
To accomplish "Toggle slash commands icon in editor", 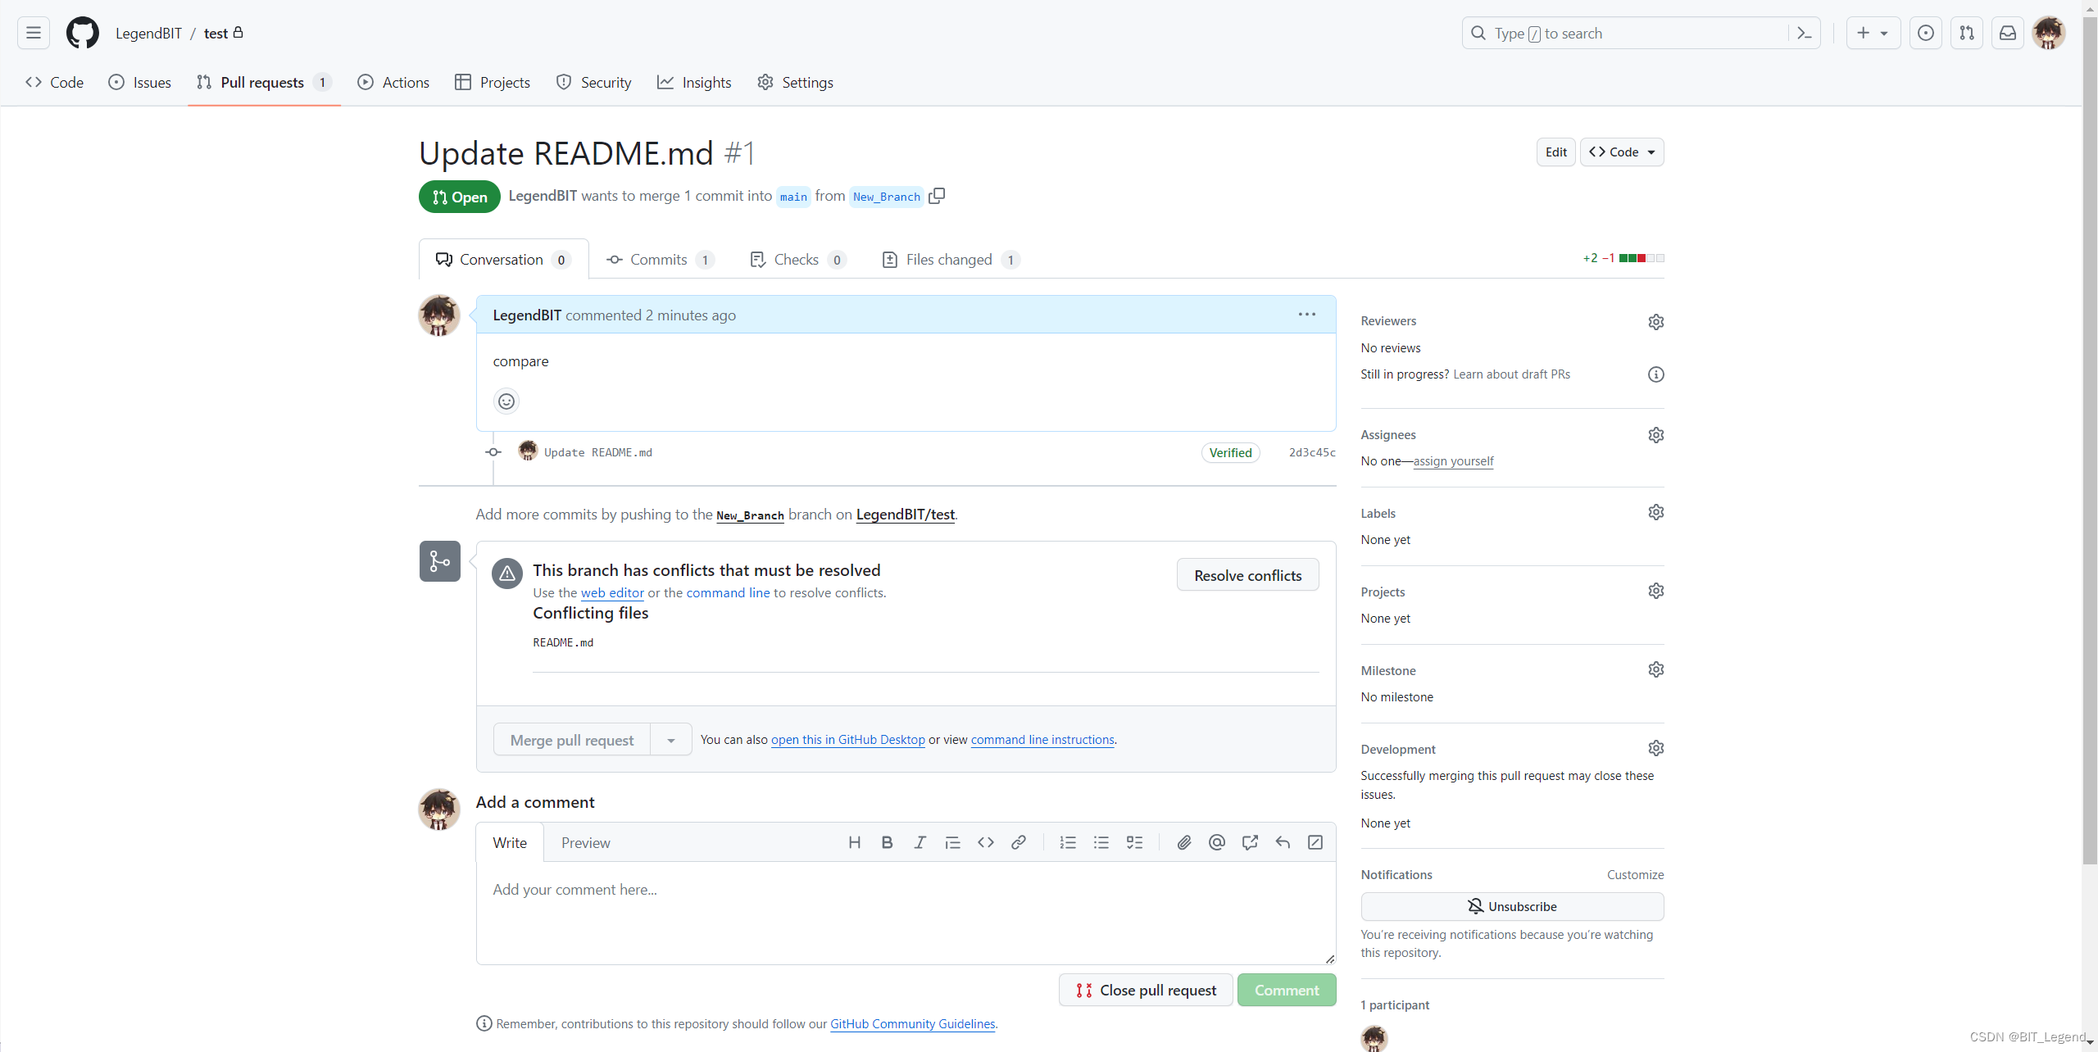I will (x=1315, y=842).
